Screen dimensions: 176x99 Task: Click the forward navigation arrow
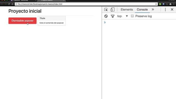(x=5, y=4)
